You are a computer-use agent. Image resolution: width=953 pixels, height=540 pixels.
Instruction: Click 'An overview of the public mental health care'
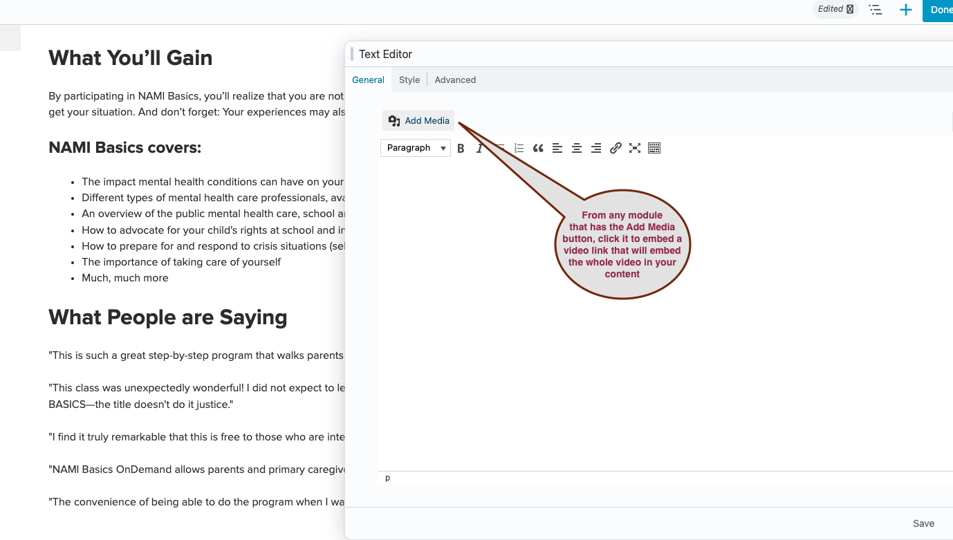tap(213, 214)
